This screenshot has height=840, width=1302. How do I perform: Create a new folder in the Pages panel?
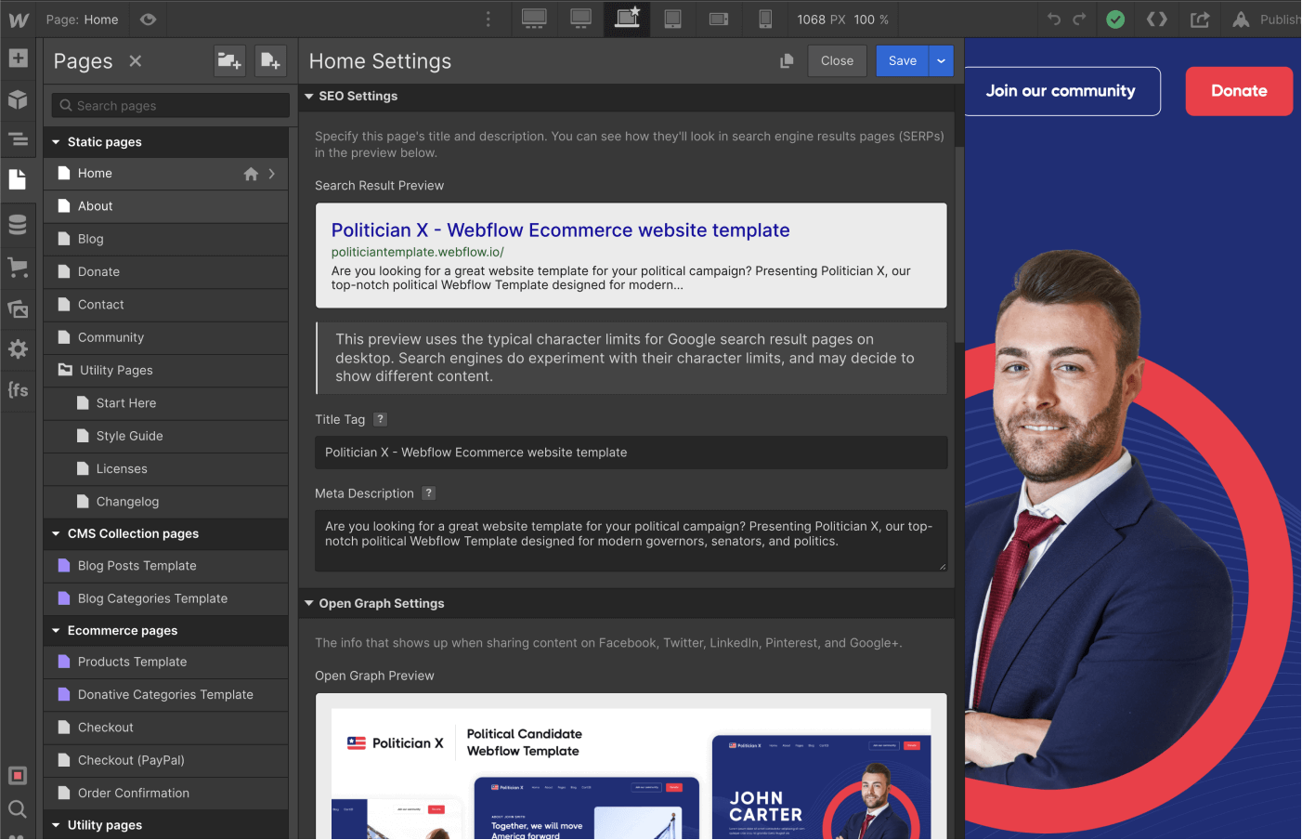pyautogui.click(x=229, y=59)
